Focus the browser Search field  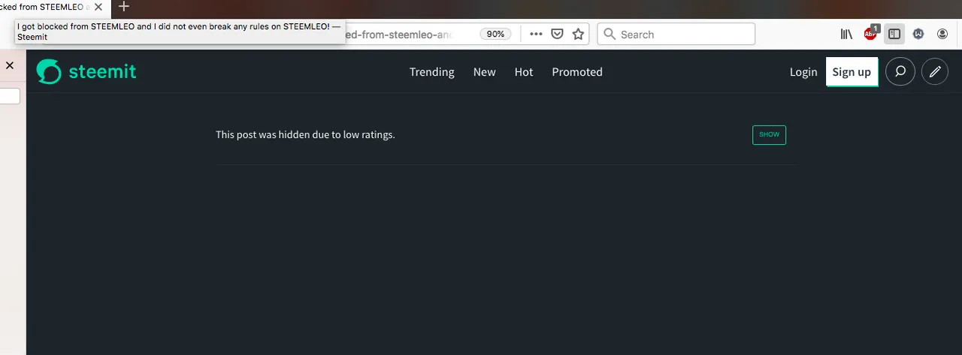click(x=676, y=34)
